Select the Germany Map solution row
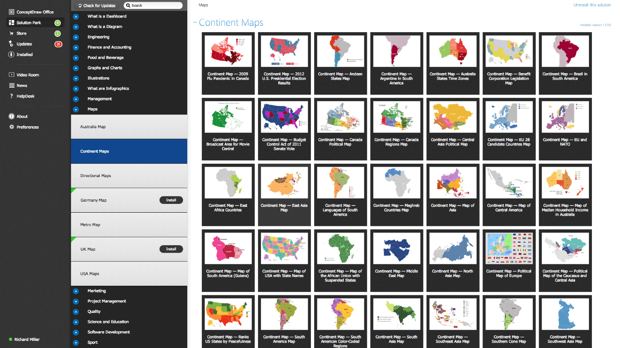Screen dimensions: 620x348 click(129, 200)
